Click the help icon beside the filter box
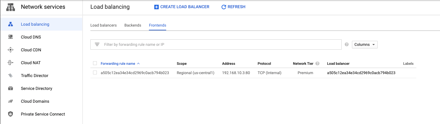 pyautogui.click(x=347, y=45)
